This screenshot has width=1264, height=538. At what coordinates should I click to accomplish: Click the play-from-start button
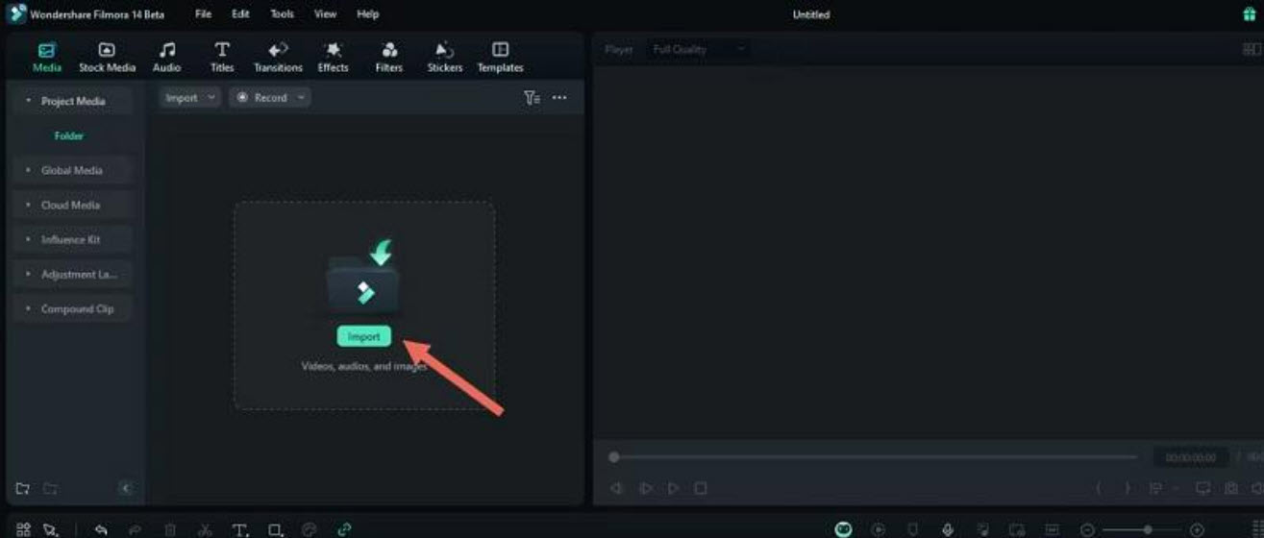point(645,489)
